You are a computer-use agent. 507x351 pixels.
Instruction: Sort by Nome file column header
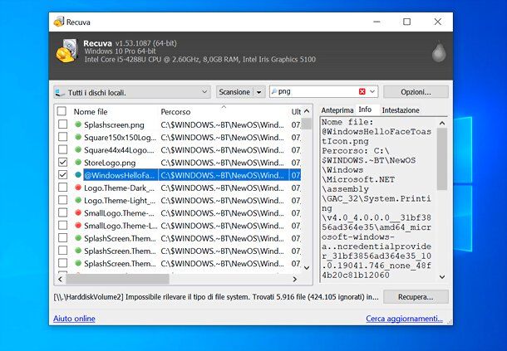(91, 112)
